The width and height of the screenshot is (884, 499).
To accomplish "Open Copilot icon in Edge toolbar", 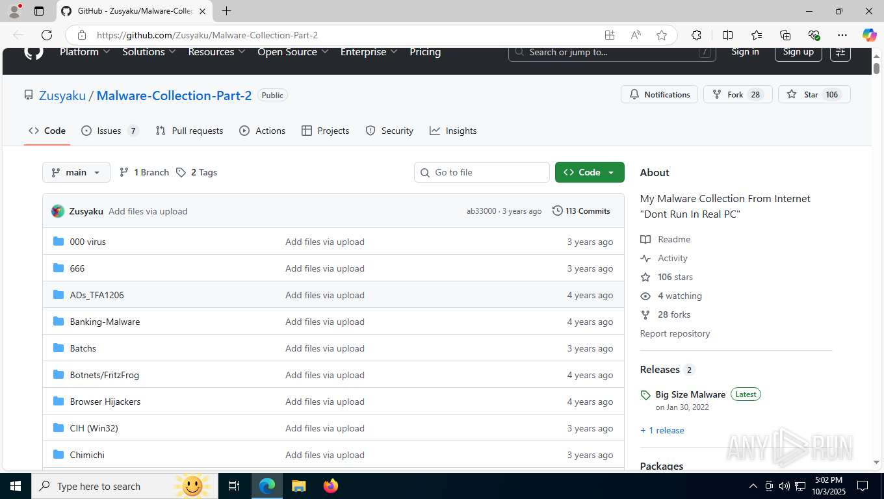I will pos(869,35).
